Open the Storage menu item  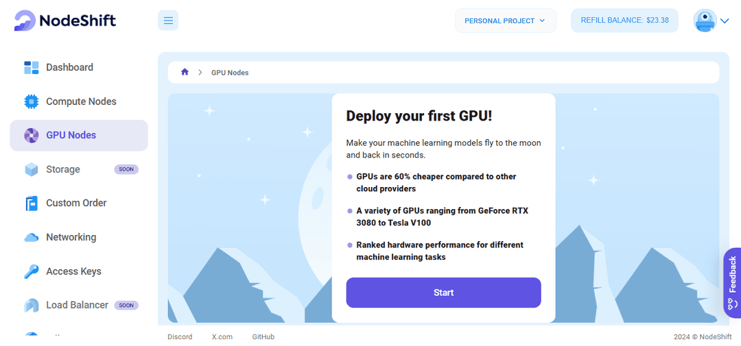click(79, 169)
